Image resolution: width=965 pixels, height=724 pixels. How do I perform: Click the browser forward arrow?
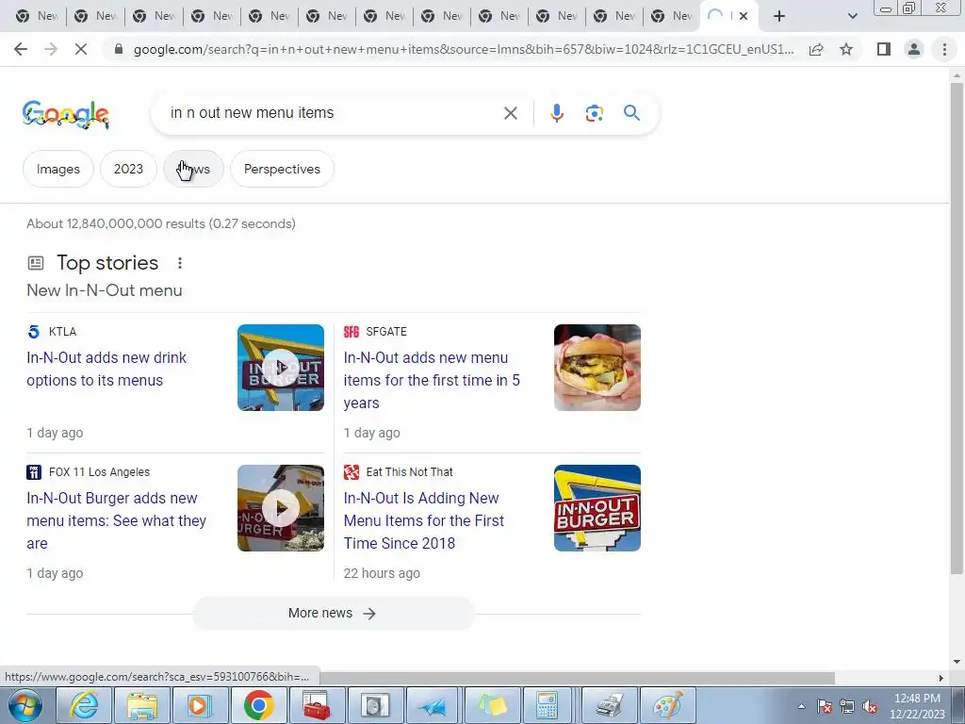pyautogui.click(x=51, y=49)
